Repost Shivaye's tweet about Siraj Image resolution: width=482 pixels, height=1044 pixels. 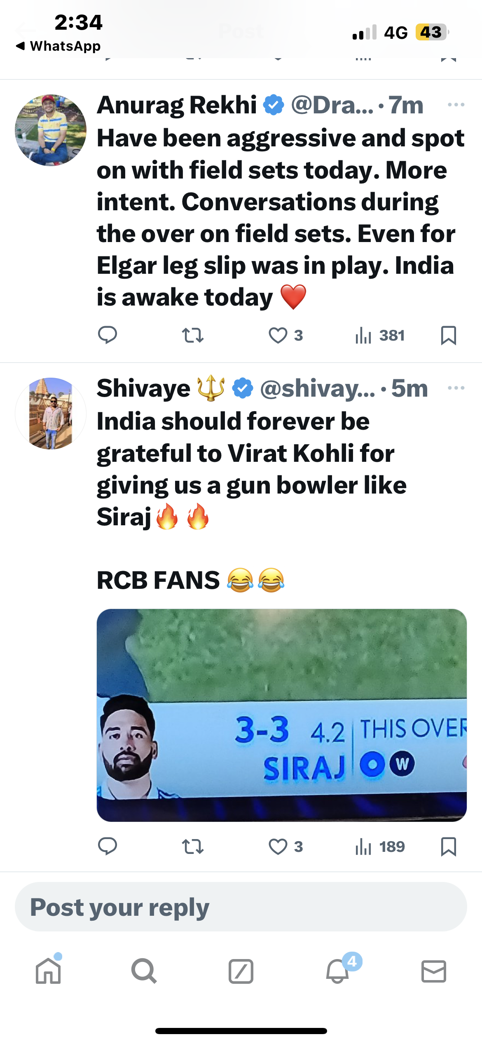192,846
